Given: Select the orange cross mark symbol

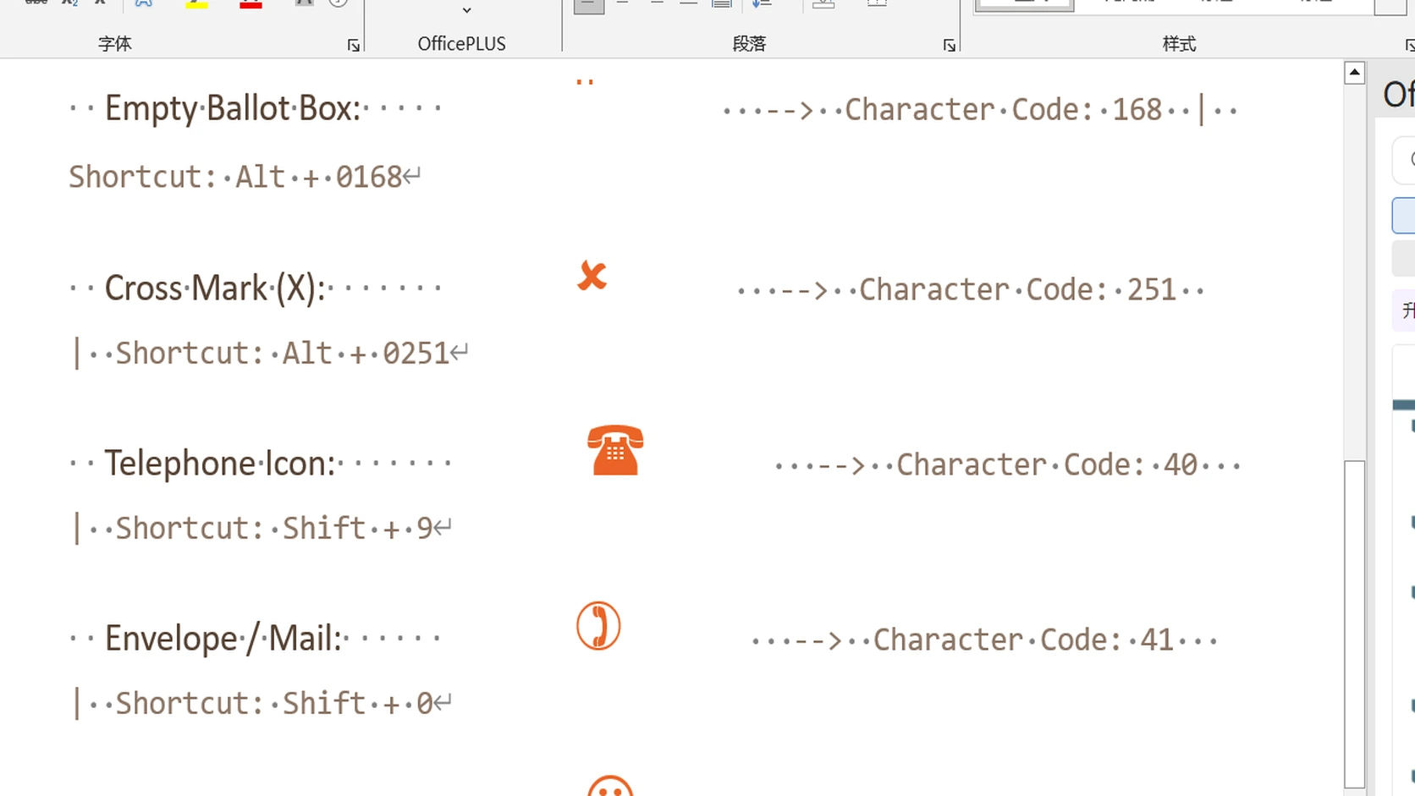Looking at the screenshot, I should [x=592, y=276].
